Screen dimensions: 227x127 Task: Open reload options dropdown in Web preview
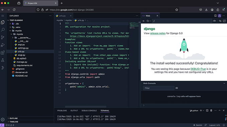point(150,21)
